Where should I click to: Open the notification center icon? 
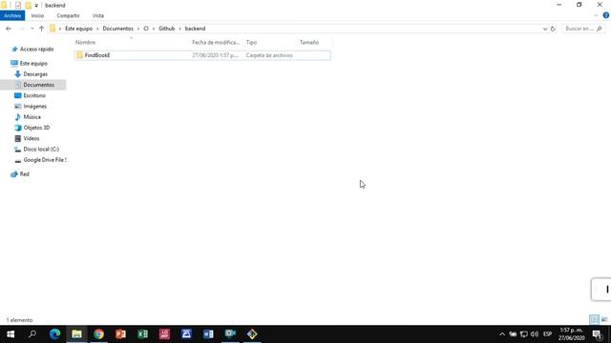pos(598,334)
